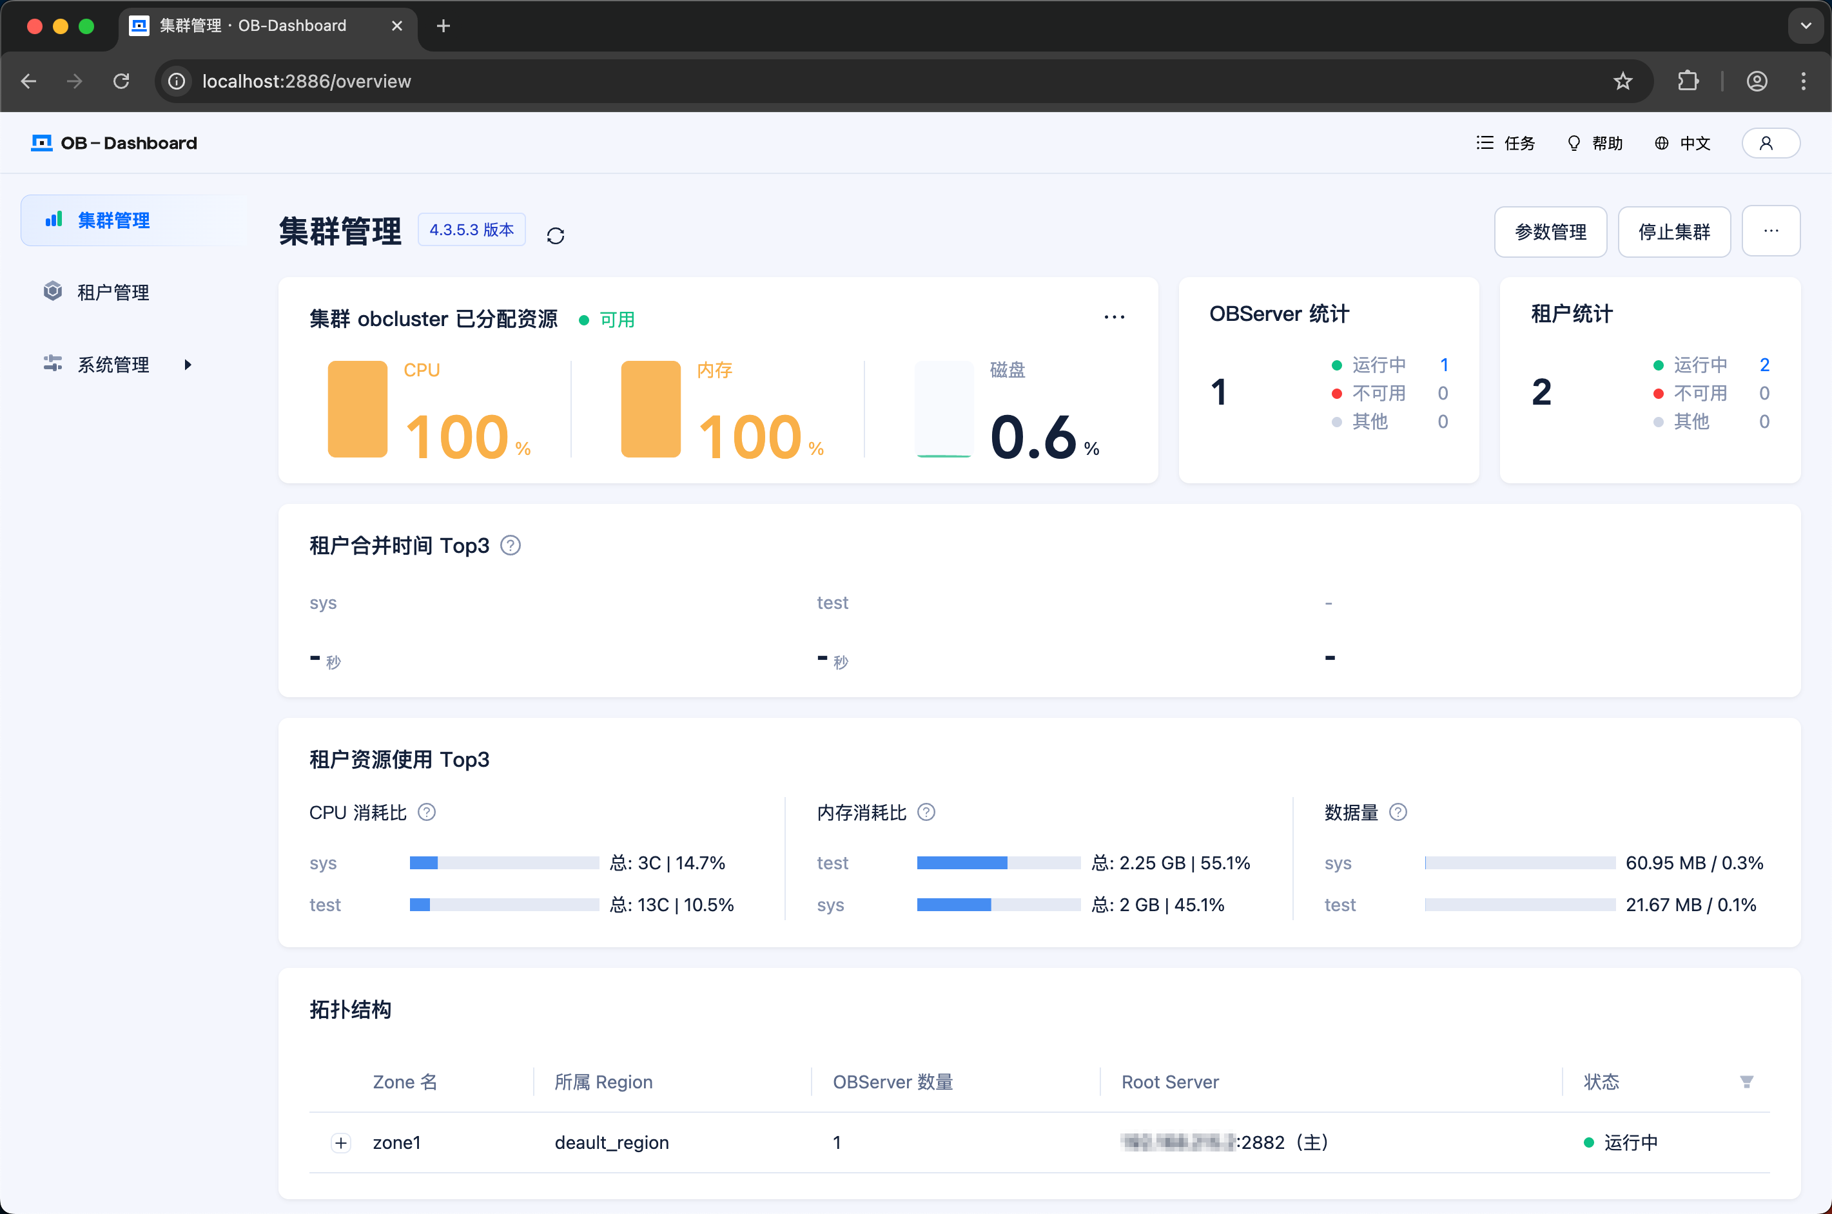
Task: Click the 内存 100% orange gauge
Action: (650, 409)
